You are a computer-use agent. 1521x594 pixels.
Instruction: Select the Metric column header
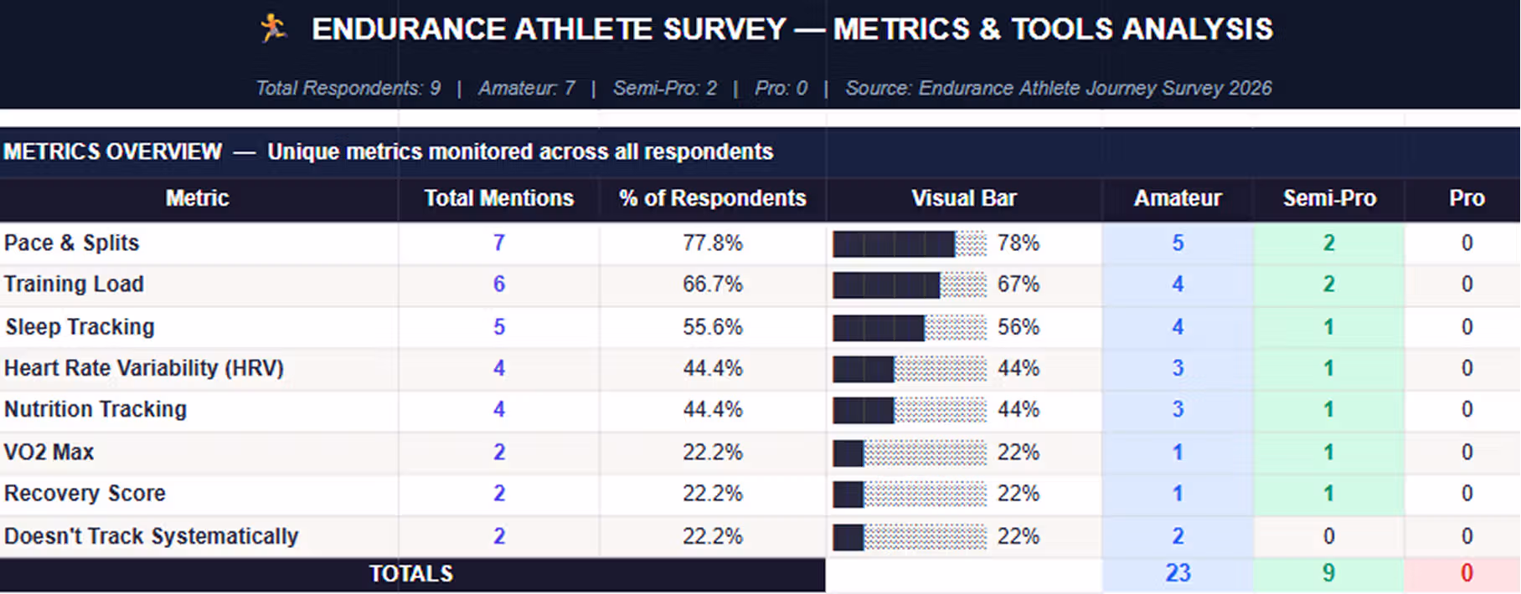[x=198, y=198]
